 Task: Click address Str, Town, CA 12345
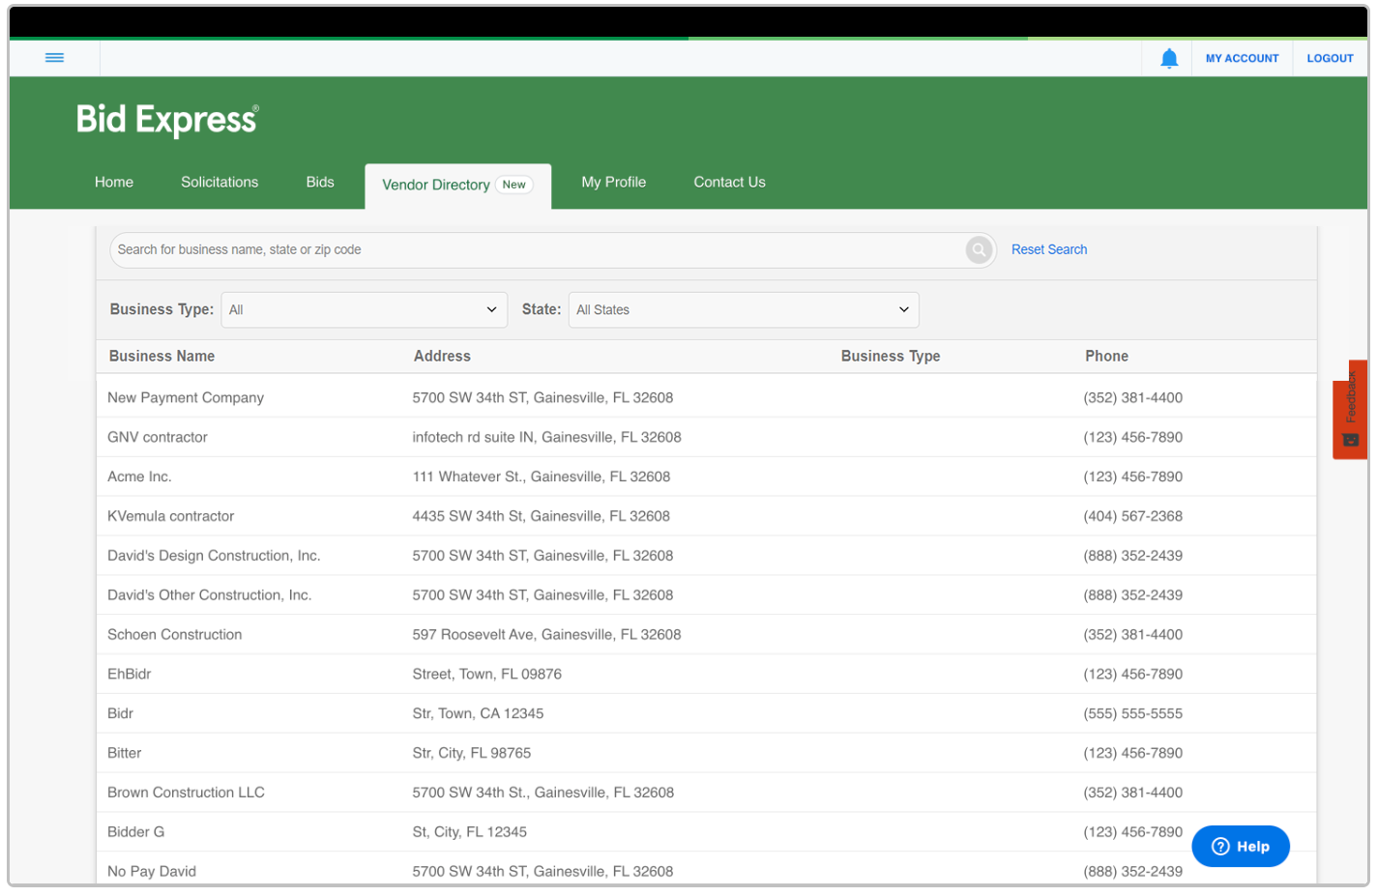(x=478, y=714)
